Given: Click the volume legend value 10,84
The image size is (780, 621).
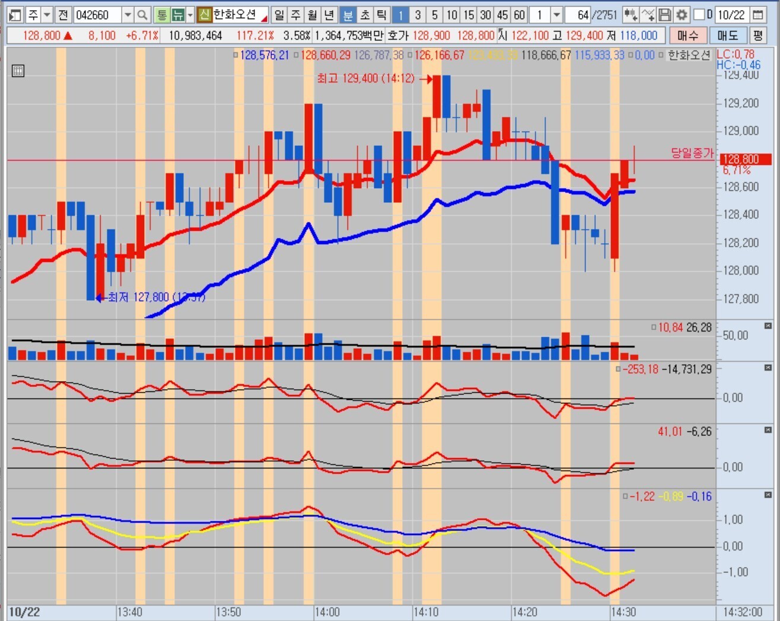Looking at the screenshot, I should coord(670,327).
